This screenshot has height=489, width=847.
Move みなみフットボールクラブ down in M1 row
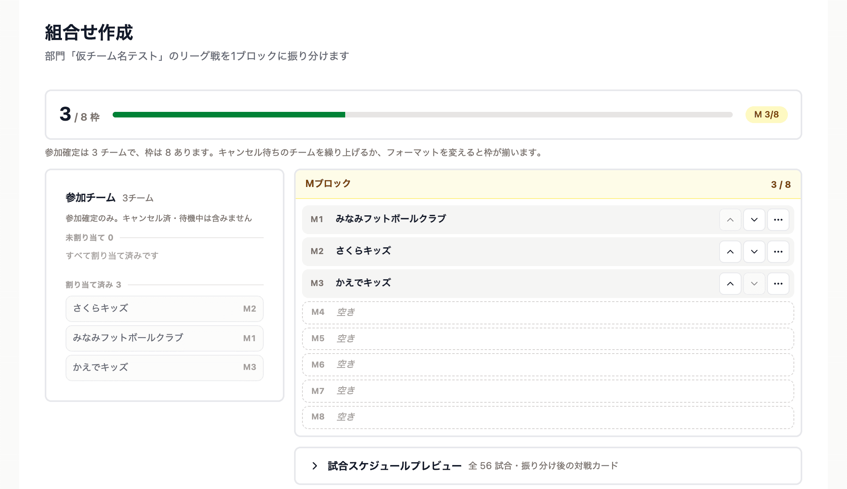(754, 220)
